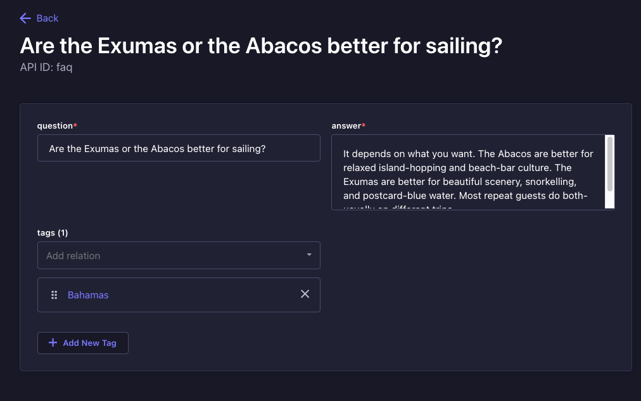Click the Add New Tag button
The width and height of the screenshot is (641, 401).
(x=83, y=343)
